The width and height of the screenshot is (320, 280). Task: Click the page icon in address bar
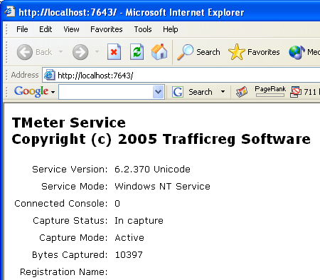(x=50, y=75)
